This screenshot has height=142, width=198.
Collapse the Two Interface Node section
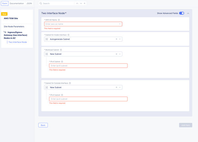pyautogui.click(x=188, y=13)
